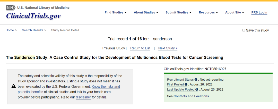Open the Home breadcrumb link
This screenshot has width=278, height=109.
point(10,30)
